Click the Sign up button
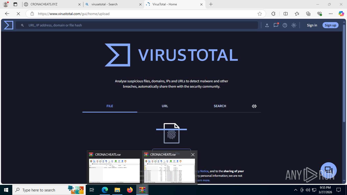This screenshot has height=195, width=347. click(x=330, y=25)
